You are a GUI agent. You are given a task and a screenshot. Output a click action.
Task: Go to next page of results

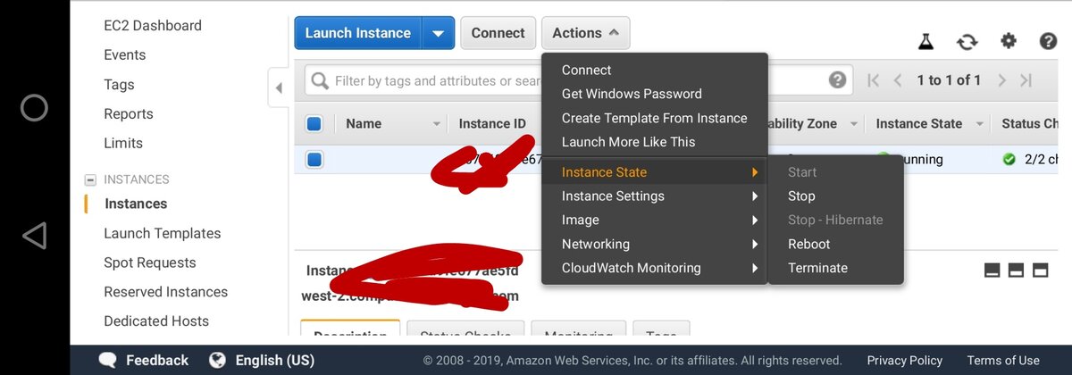(x=1002, y=80)
